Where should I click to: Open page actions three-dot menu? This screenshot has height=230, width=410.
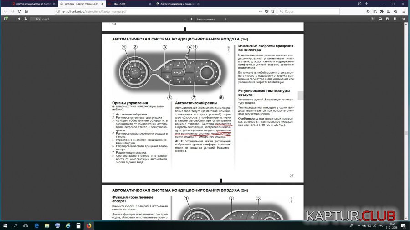click(261, 11)
